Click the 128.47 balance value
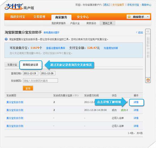 click(x=92, y=48)
